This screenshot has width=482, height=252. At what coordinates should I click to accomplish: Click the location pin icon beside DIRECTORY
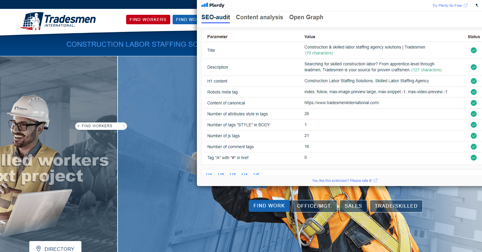tap(38, 249)
